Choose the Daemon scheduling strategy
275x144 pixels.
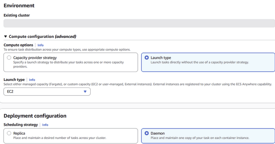click(147, 133)
